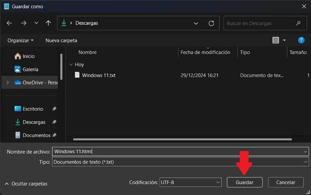Click the search magnifier icon
Viewport: 311px width, 195px height.
[x=298, y=23]
